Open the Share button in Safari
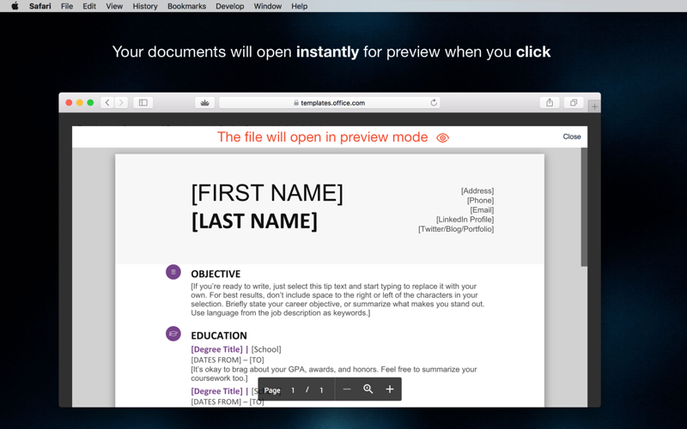 pyautogui.click(x=550, y=103)
